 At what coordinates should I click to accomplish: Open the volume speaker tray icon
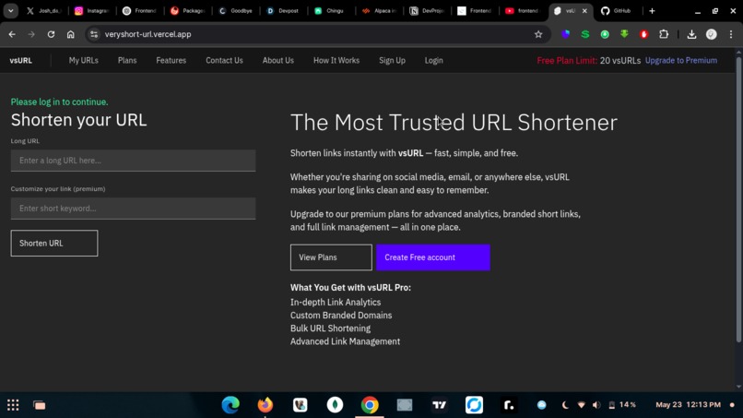coord(596,405)
